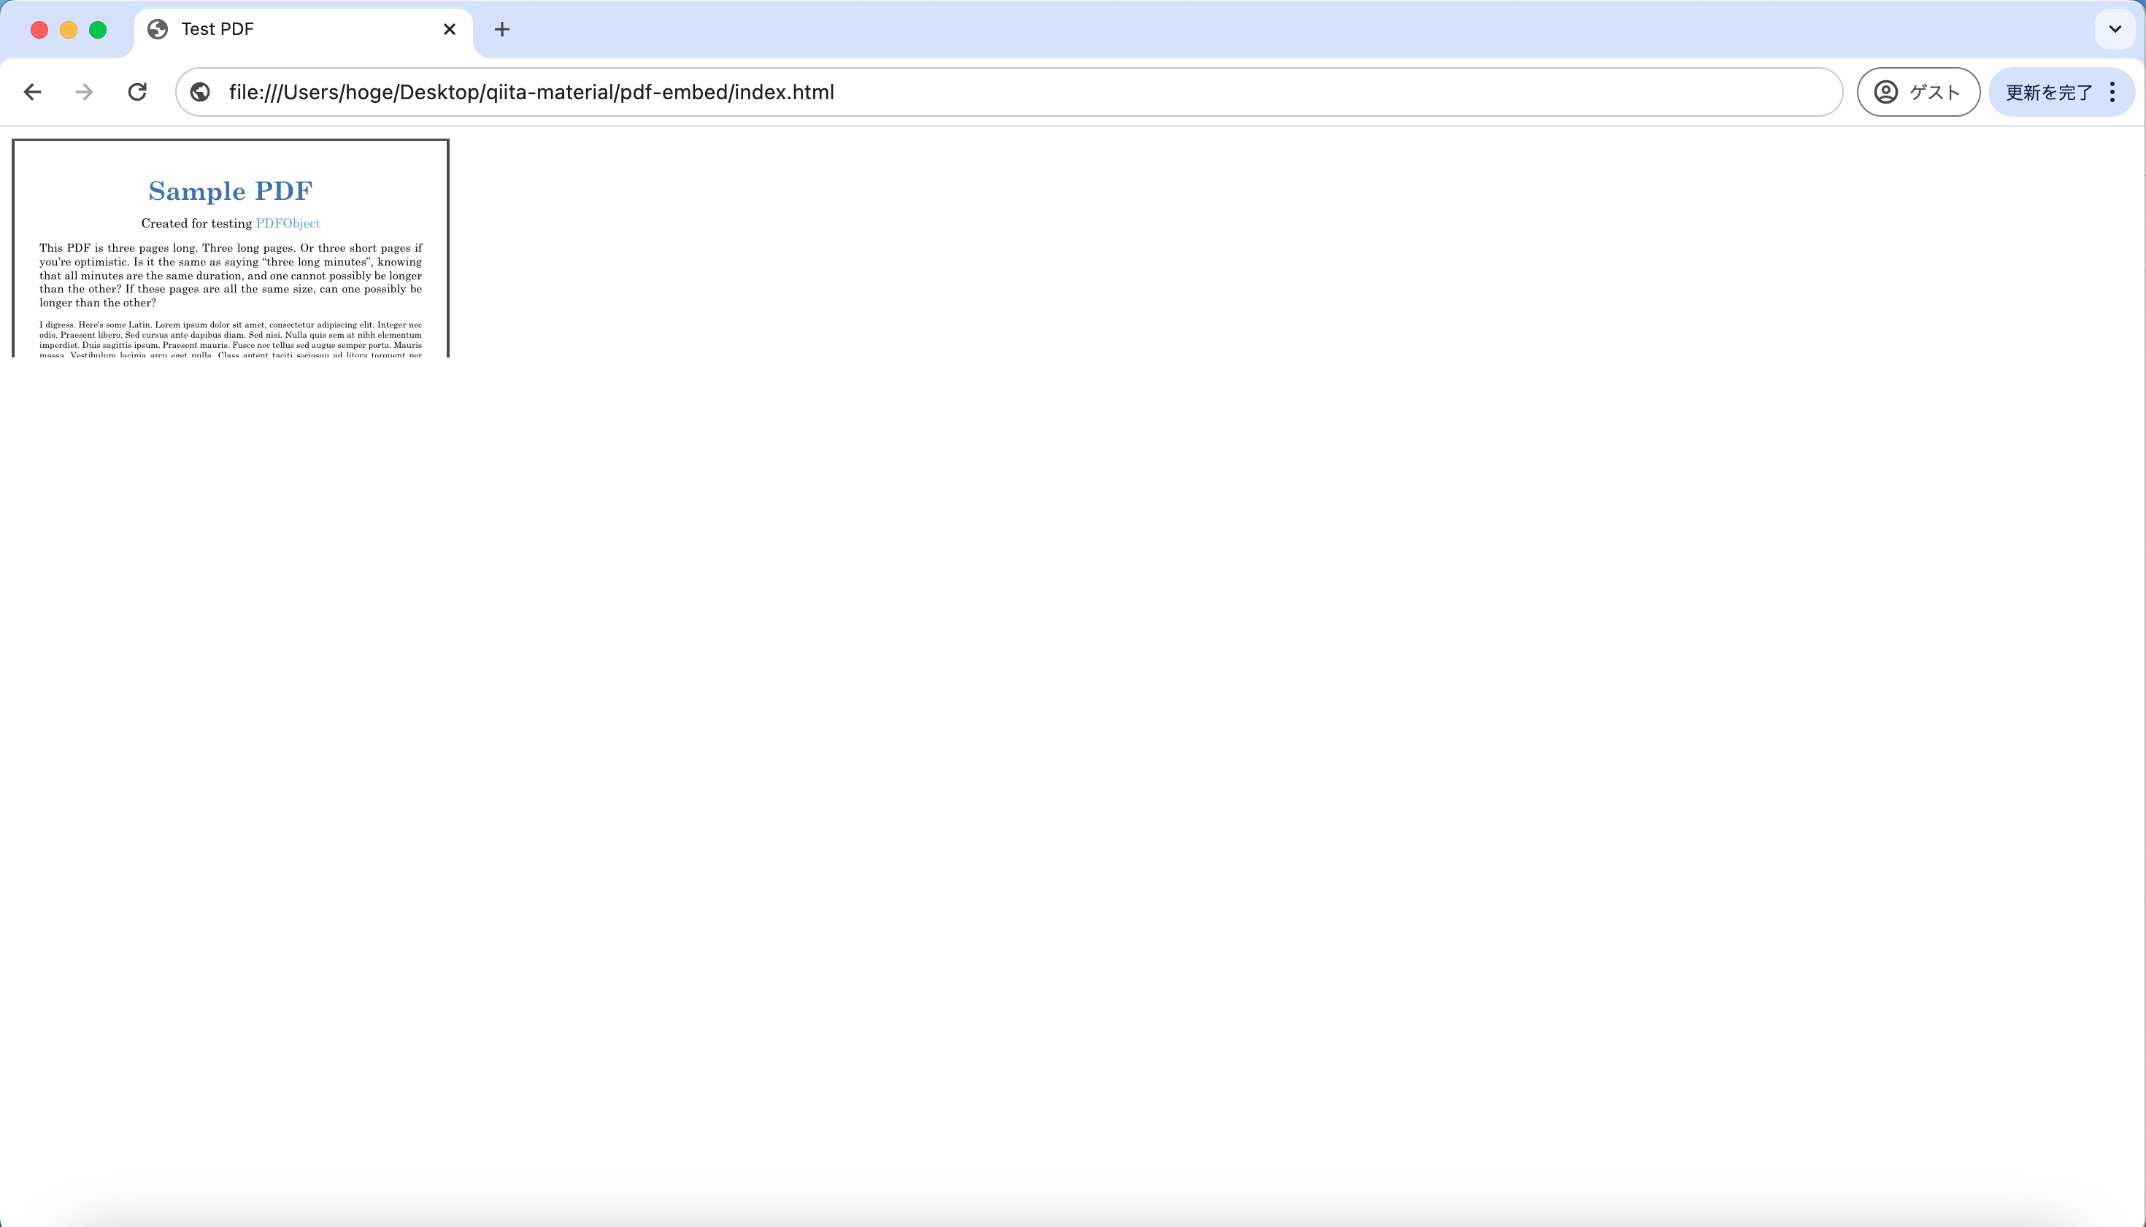Click the Sample PDF heading text

(x=229, y=190)
